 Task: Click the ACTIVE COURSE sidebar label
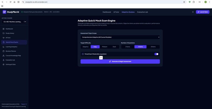(7, 18)
